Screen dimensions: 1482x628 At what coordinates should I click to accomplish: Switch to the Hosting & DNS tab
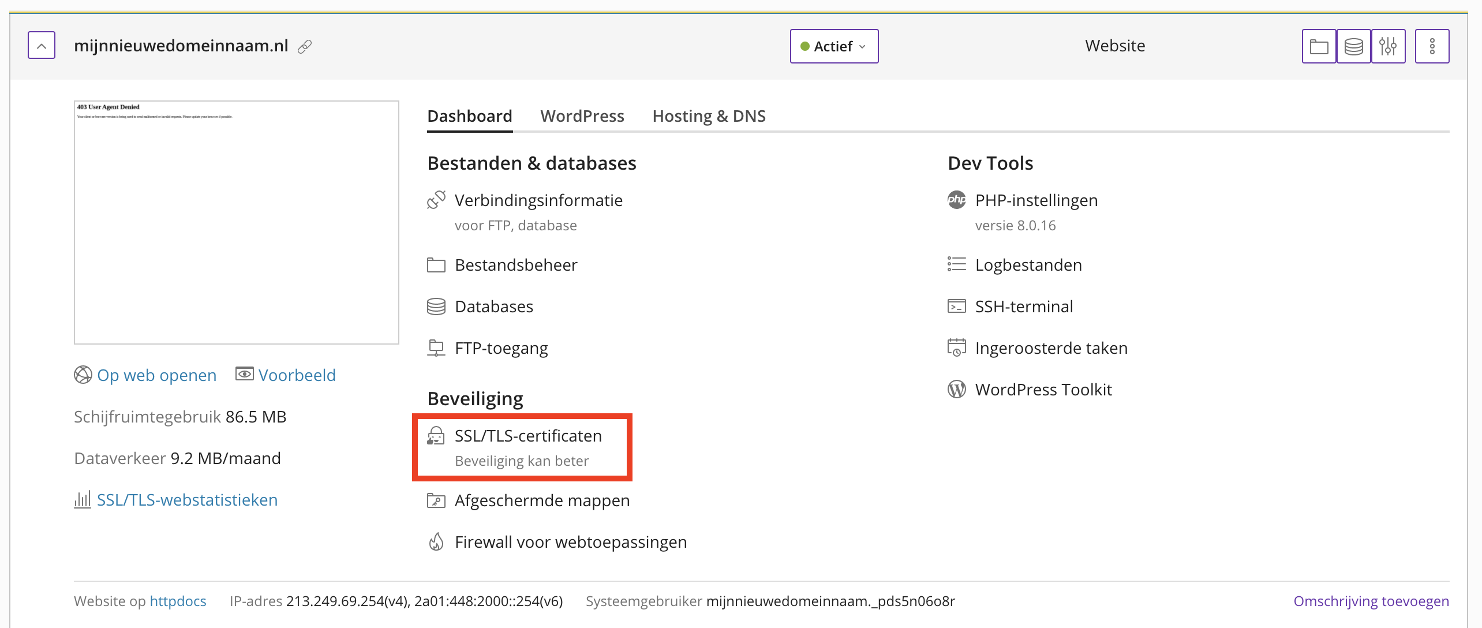pos(709,116)
